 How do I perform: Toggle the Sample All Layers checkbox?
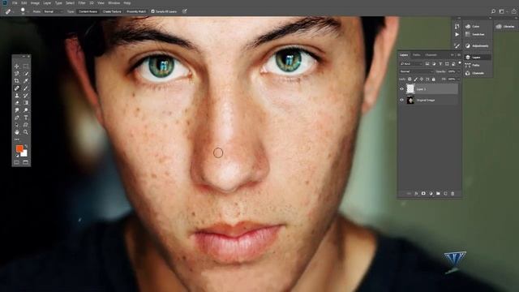[x=153, y=11]
